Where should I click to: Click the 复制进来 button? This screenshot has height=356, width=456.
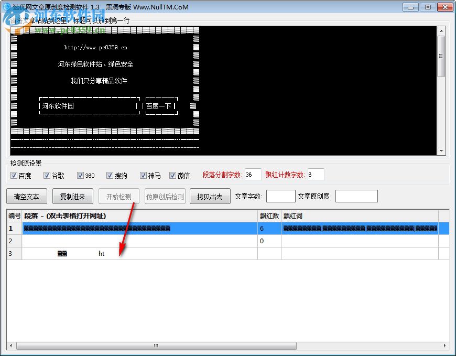pyautogui.click(x=73, y=196)
